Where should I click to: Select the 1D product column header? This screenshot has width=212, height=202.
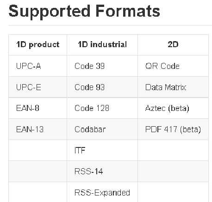coord(38,45)
